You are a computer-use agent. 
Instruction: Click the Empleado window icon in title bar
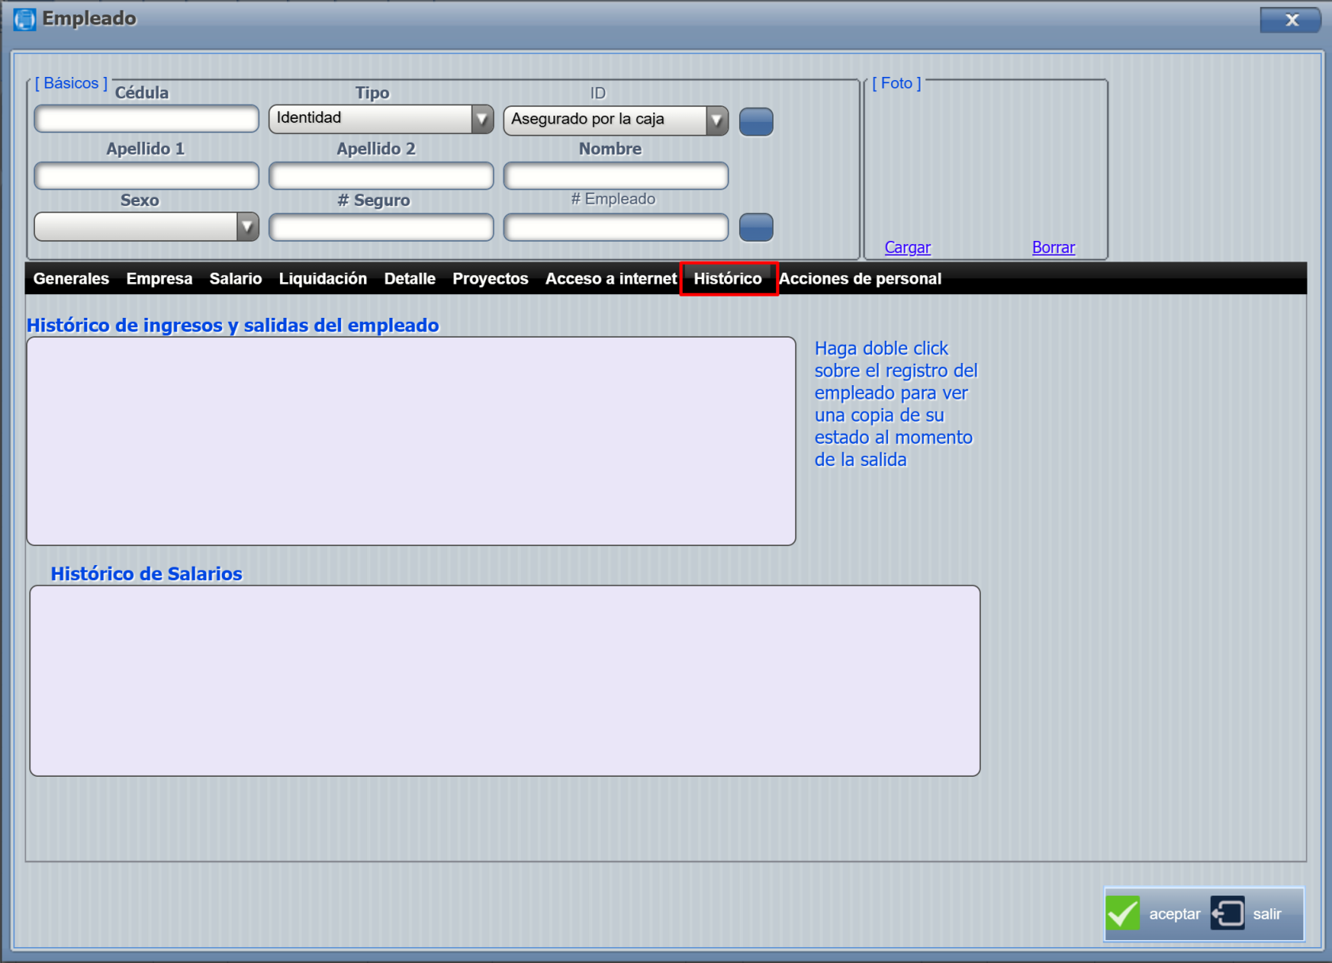(25, 19)
